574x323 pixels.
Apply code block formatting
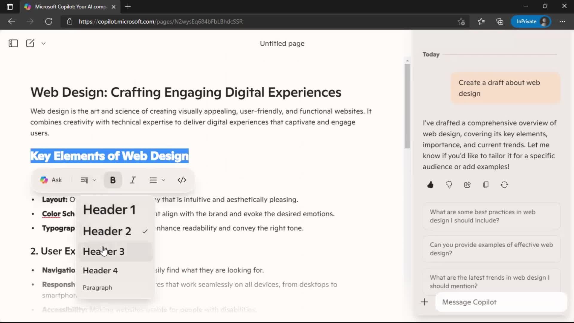[x=182, y=180]
